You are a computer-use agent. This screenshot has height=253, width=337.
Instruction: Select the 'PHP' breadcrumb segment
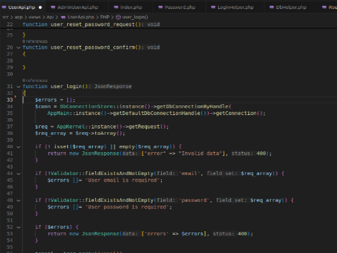(105, 17)
